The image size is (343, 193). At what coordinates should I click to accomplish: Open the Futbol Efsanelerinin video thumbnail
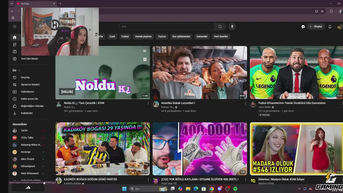tap(296, 72)
